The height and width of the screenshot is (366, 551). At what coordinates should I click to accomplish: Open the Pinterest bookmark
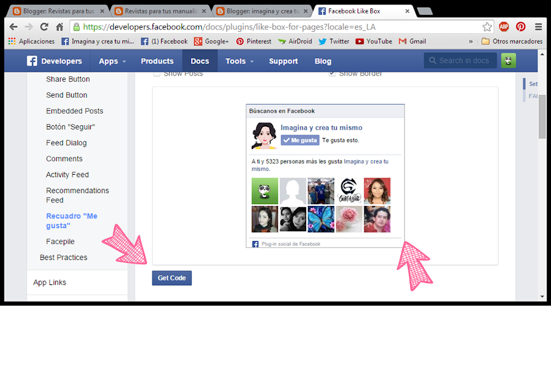pyautogui.click(x=253, y=42)
